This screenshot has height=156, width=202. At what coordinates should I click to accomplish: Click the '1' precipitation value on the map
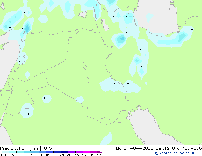tap(126, 16)
